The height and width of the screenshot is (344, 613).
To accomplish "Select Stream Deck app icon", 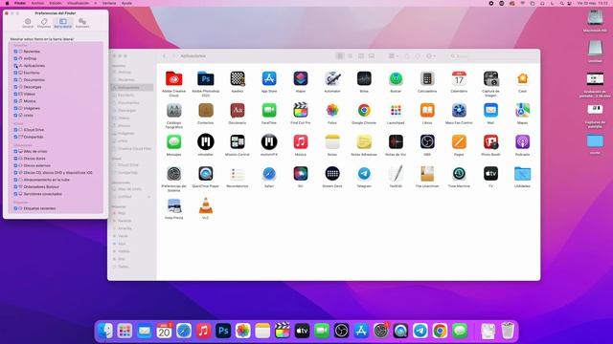I will point(332,174).
